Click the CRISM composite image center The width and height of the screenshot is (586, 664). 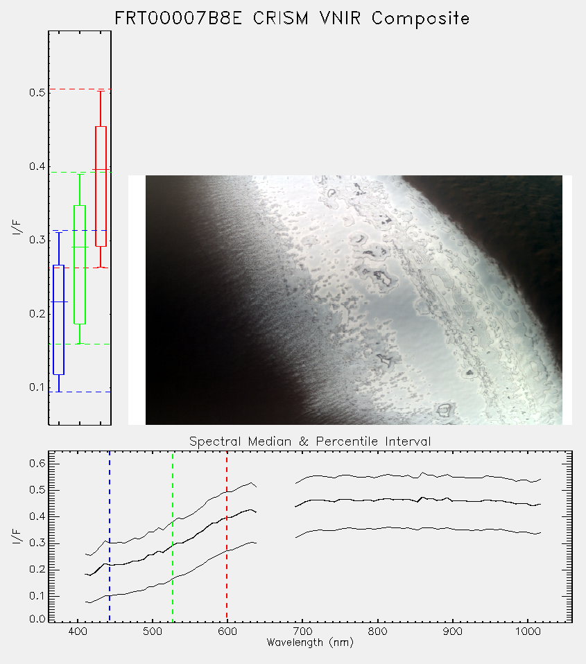354,300
